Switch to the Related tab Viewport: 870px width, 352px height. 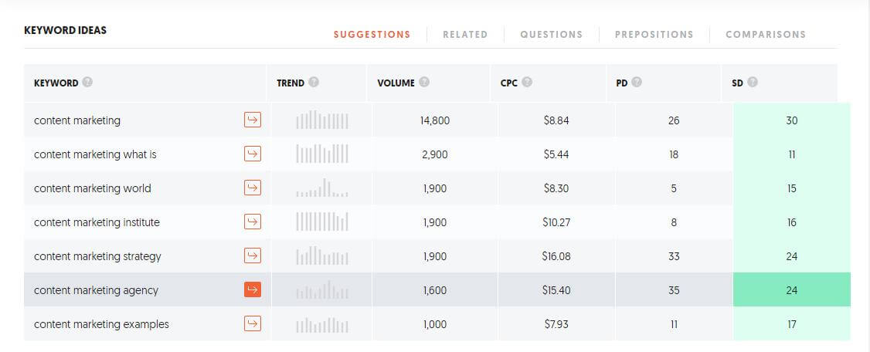465,35
